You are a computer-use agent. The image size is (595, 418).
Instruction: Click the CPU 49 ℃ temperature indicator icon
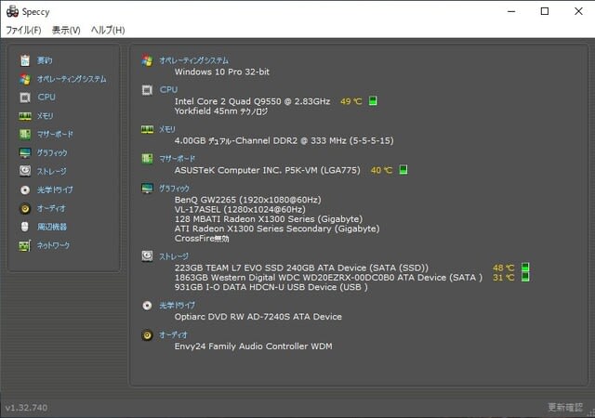(373, 101)
